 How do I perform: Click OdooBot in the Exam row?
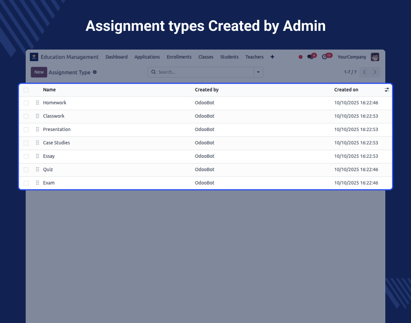pos(204,183)
